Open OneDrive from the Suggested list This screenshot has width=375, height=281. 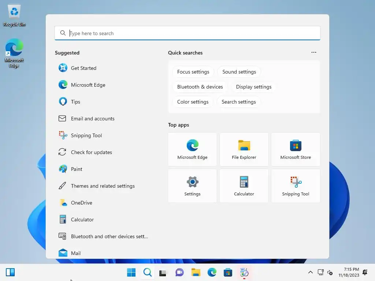(x=104, y=203)
